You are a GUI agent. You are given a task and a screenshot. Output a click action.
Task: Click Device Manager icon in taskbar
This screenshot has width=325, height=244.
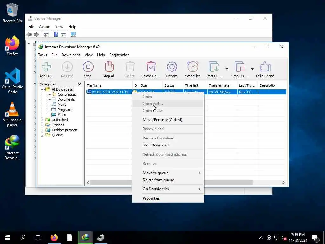pyautogui.click(x=101, y=238)
